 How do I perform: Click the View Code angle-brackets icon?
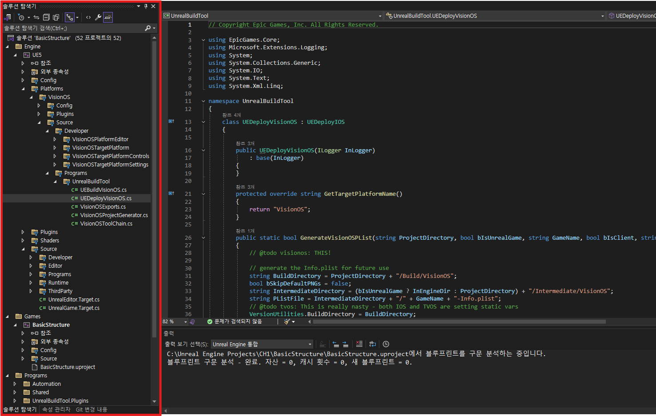(88, 17)
